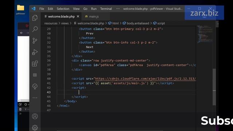Click the btn-info class text on line 32

121,43
